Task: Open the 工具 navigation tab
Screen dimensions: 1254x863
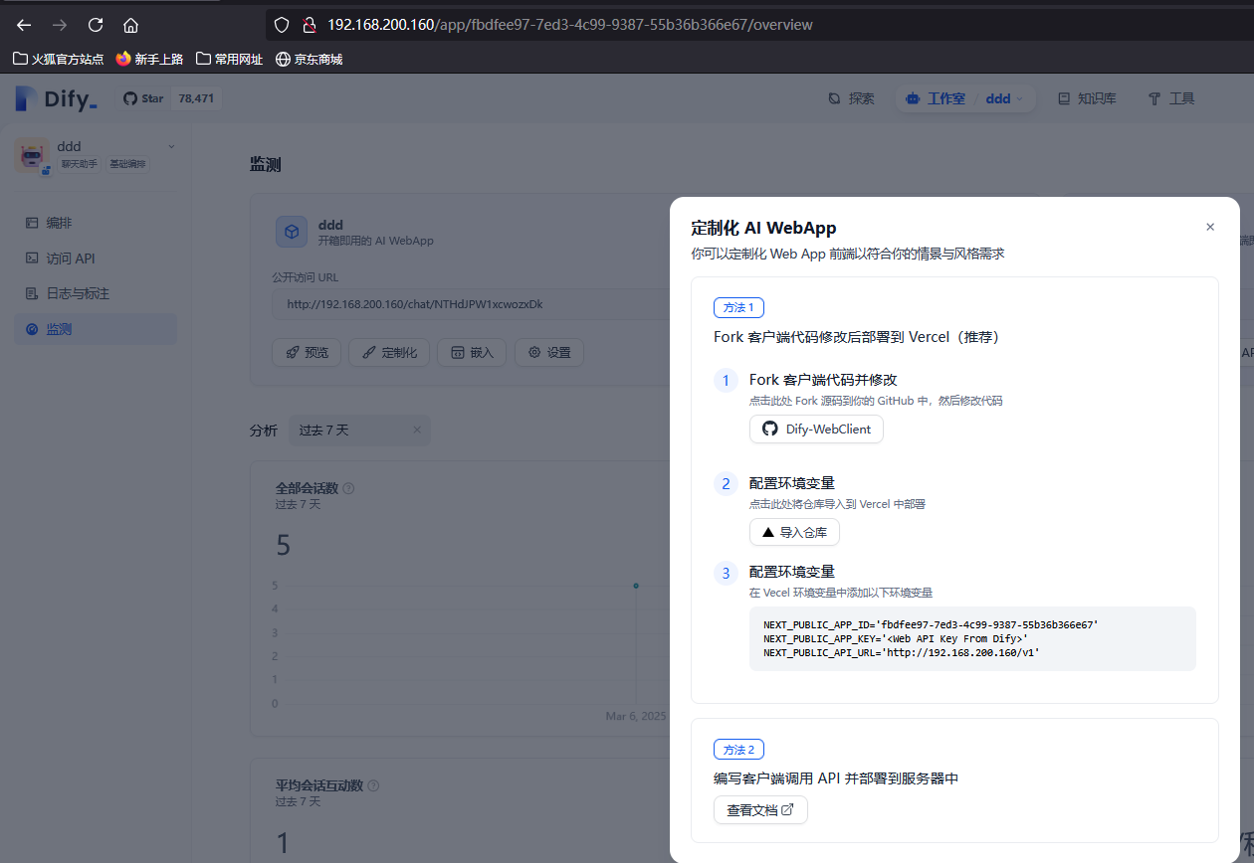Action: pyautogui.click(x=1171, y=98)
